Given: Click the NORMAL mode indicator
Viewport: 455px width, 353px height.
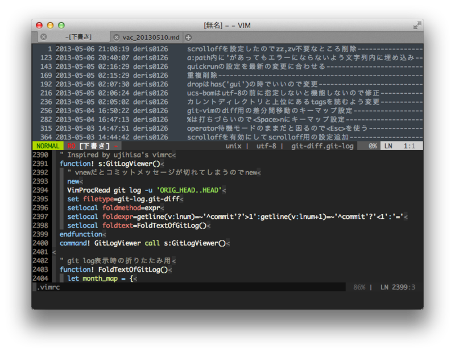Looking at the screenshot, I should [x=48, y=146].
